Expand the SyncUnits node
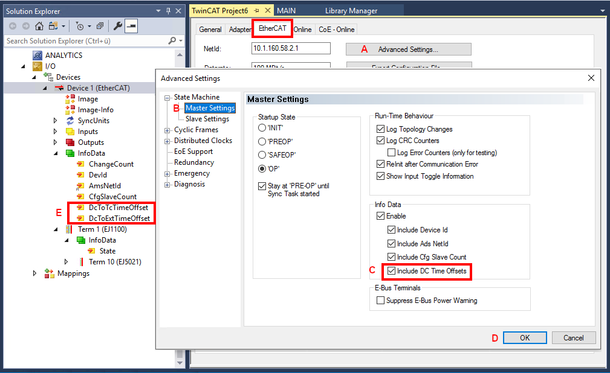Screen dimensions: 610x373 55,121
